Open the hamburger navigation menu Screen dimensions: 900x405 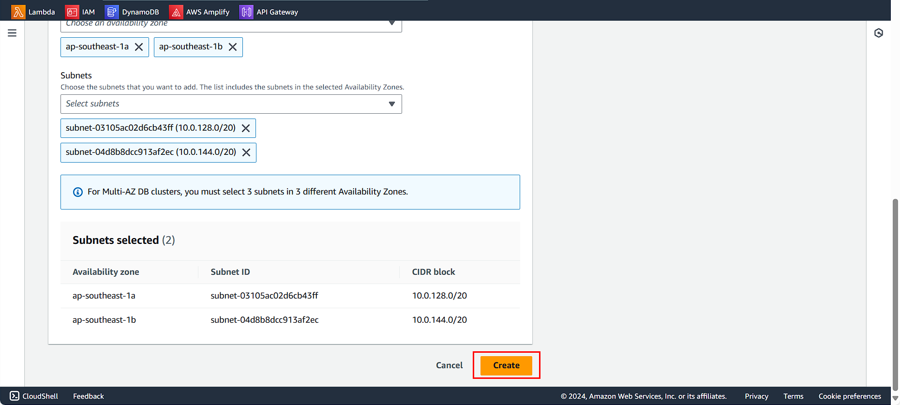(x=12, y=33)
